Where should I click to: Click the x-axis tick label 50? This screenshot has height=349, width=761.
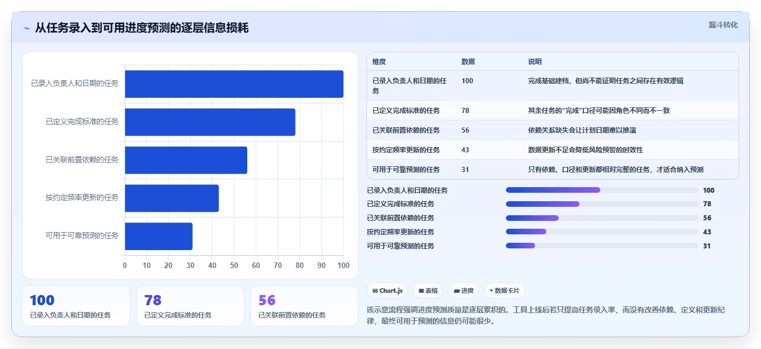[234, 266]
